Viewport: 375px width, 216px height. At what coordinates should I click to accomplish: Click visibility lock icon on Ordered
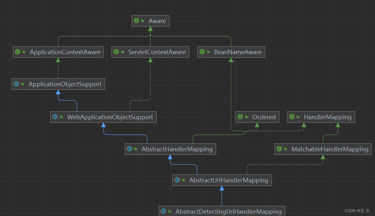click(x=246, y=117)
